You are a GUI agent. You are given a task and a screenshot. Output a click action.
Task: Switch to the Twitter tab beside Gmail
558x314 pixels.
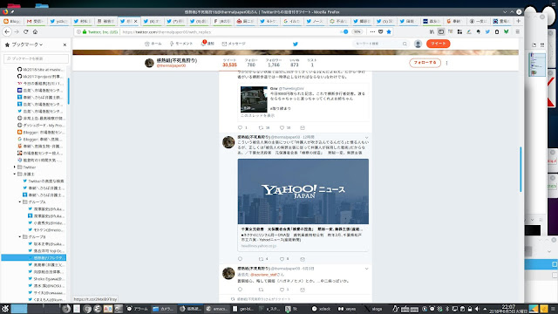(58, 21)
